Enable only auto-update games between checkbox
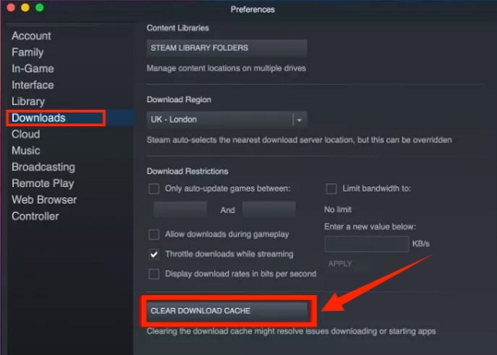 [154, 189]
